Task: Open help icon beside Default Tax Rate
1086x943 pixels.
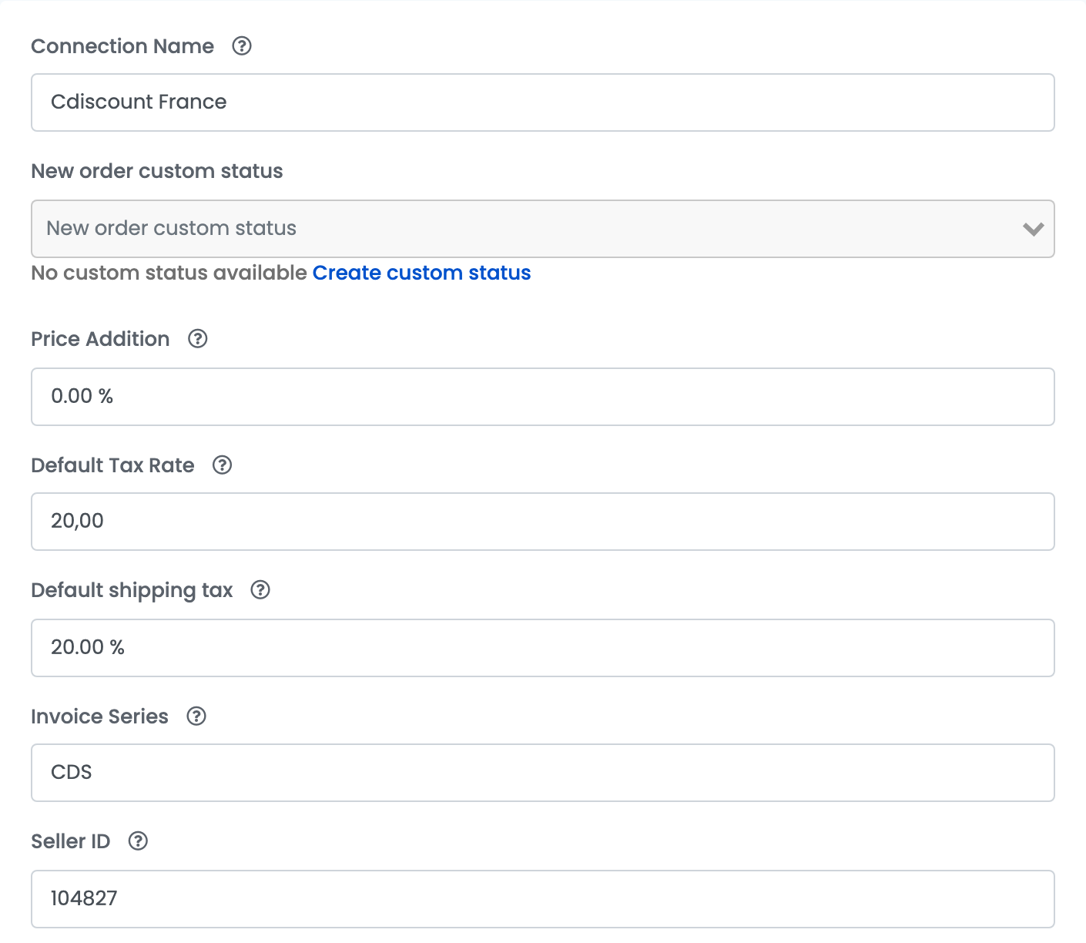Action: click(223, 465)
